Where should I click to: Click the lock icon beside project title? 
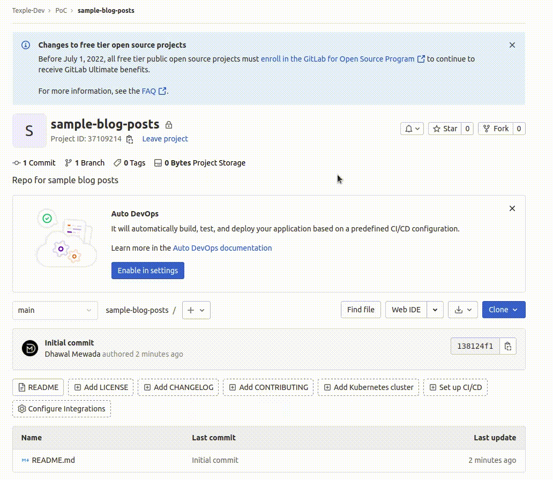168,124
